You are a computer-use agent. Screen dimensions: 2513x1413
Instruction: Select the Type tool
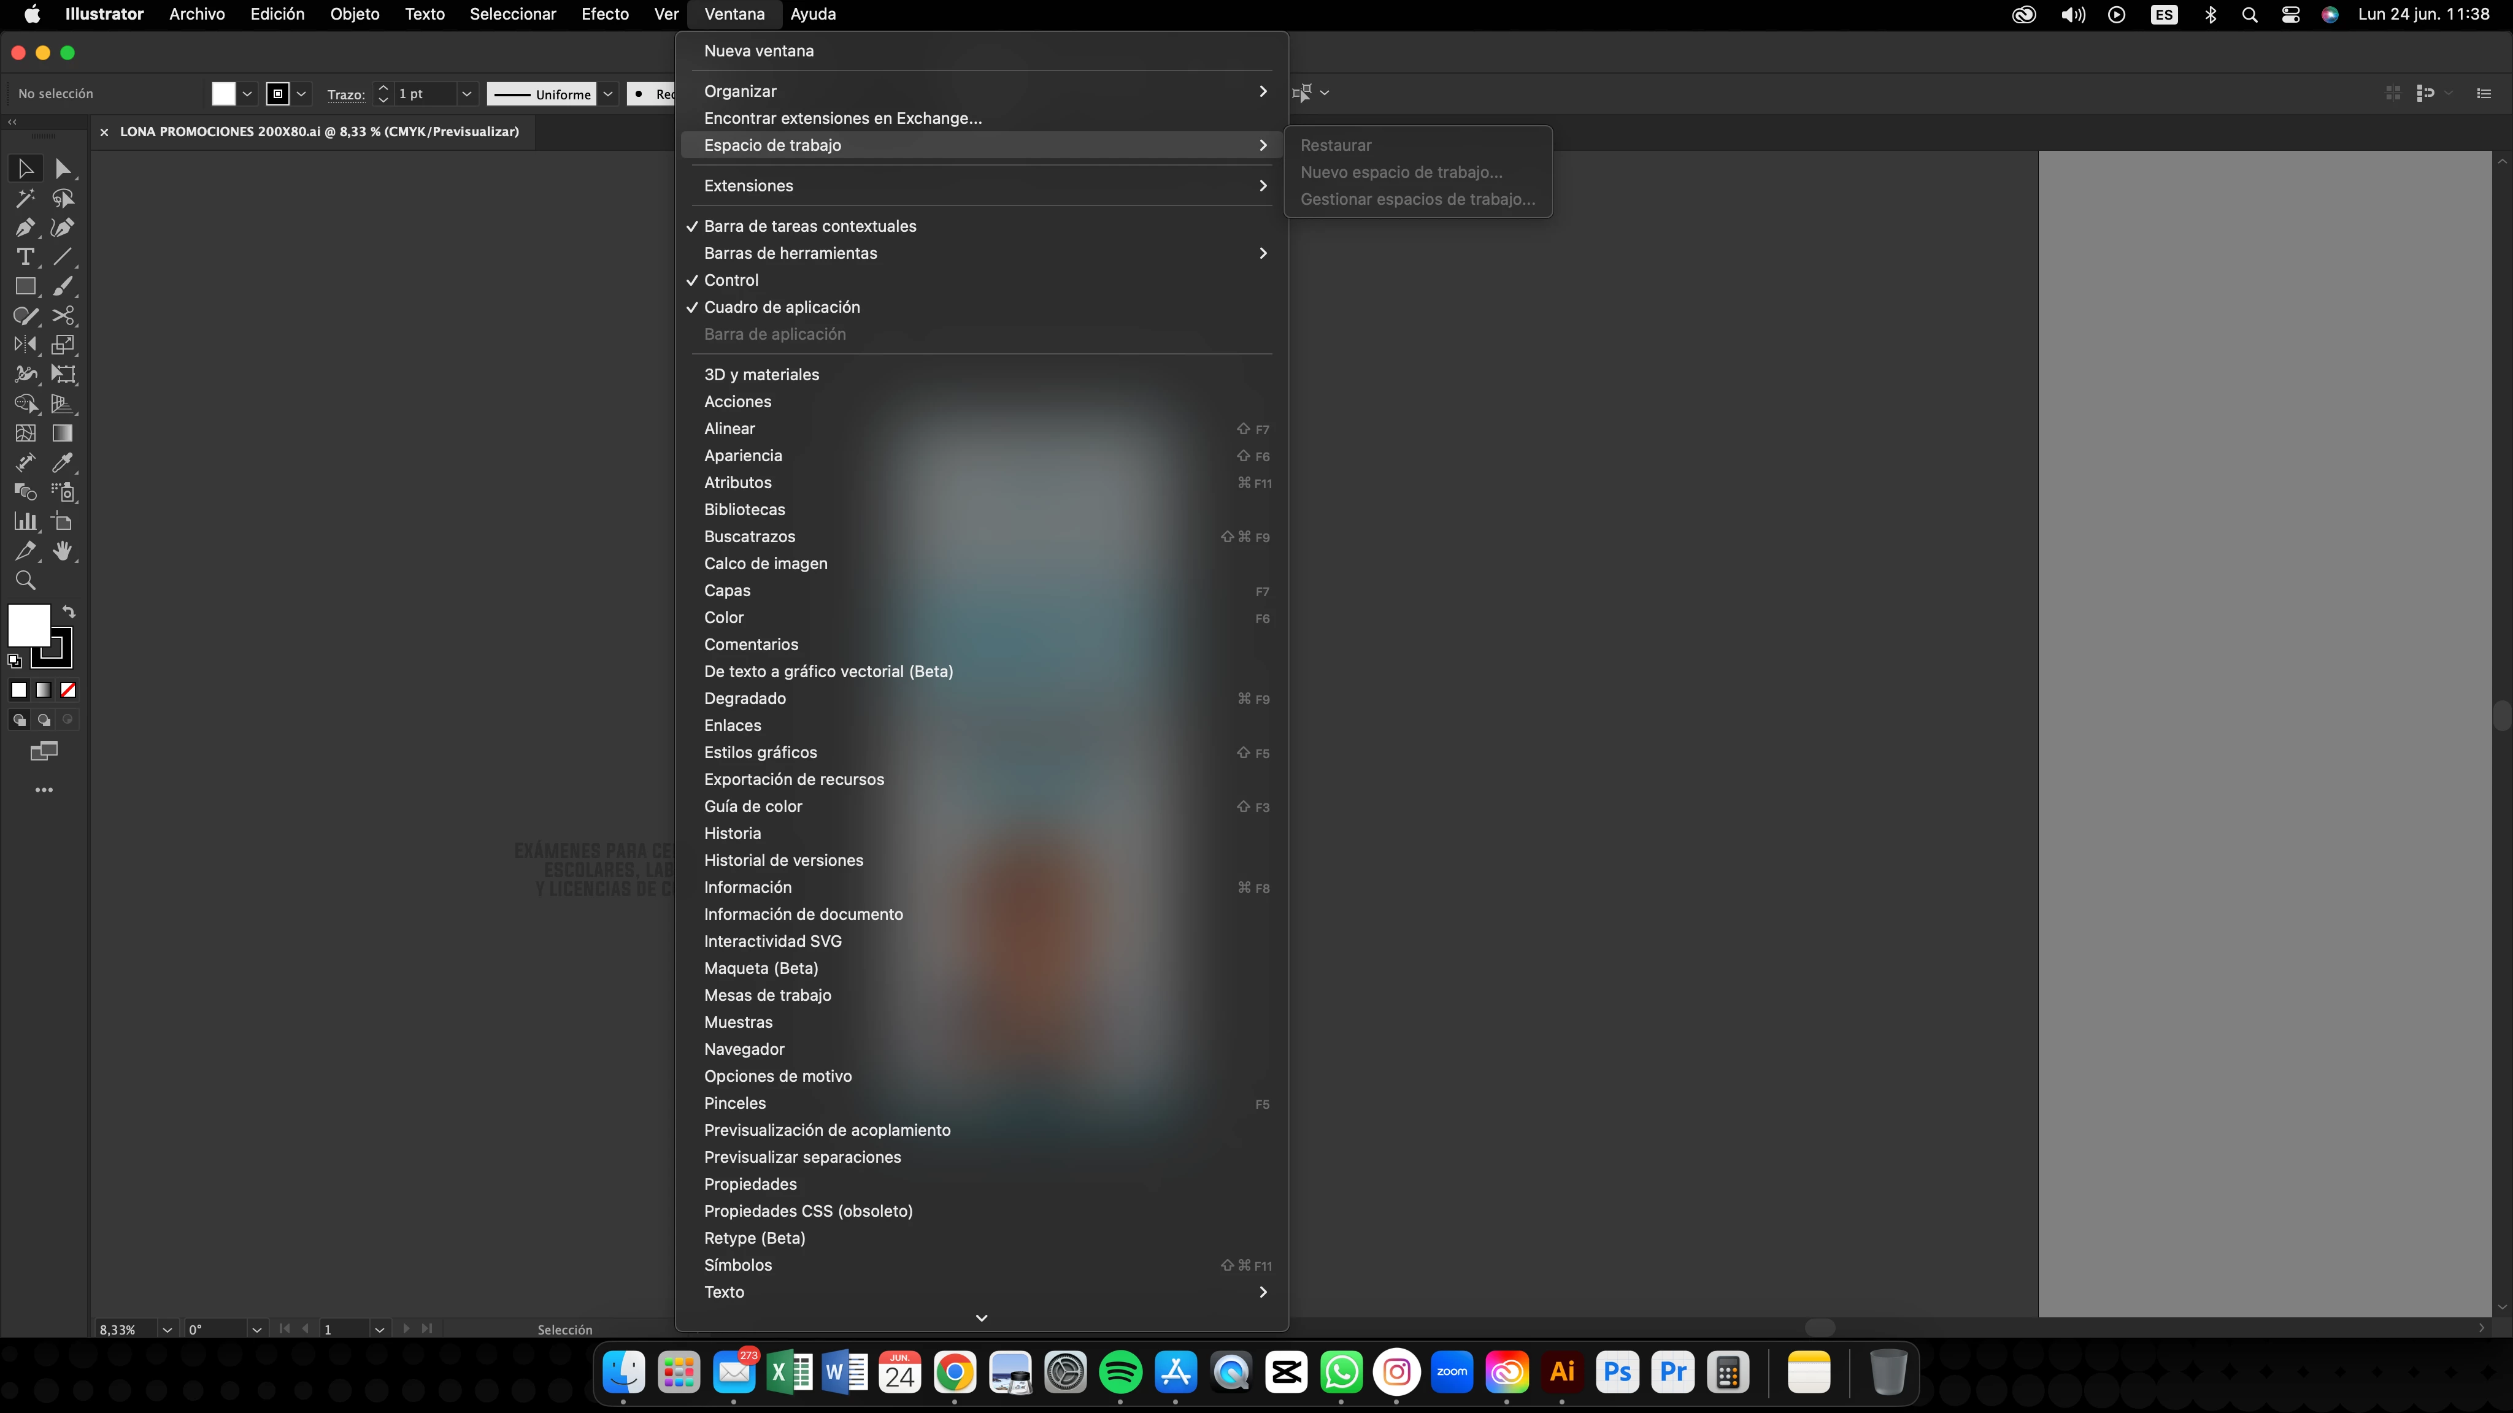[25, 258]
